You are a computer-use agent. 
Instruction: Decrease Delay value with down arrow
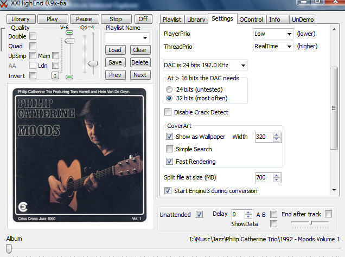coord(248,216)
